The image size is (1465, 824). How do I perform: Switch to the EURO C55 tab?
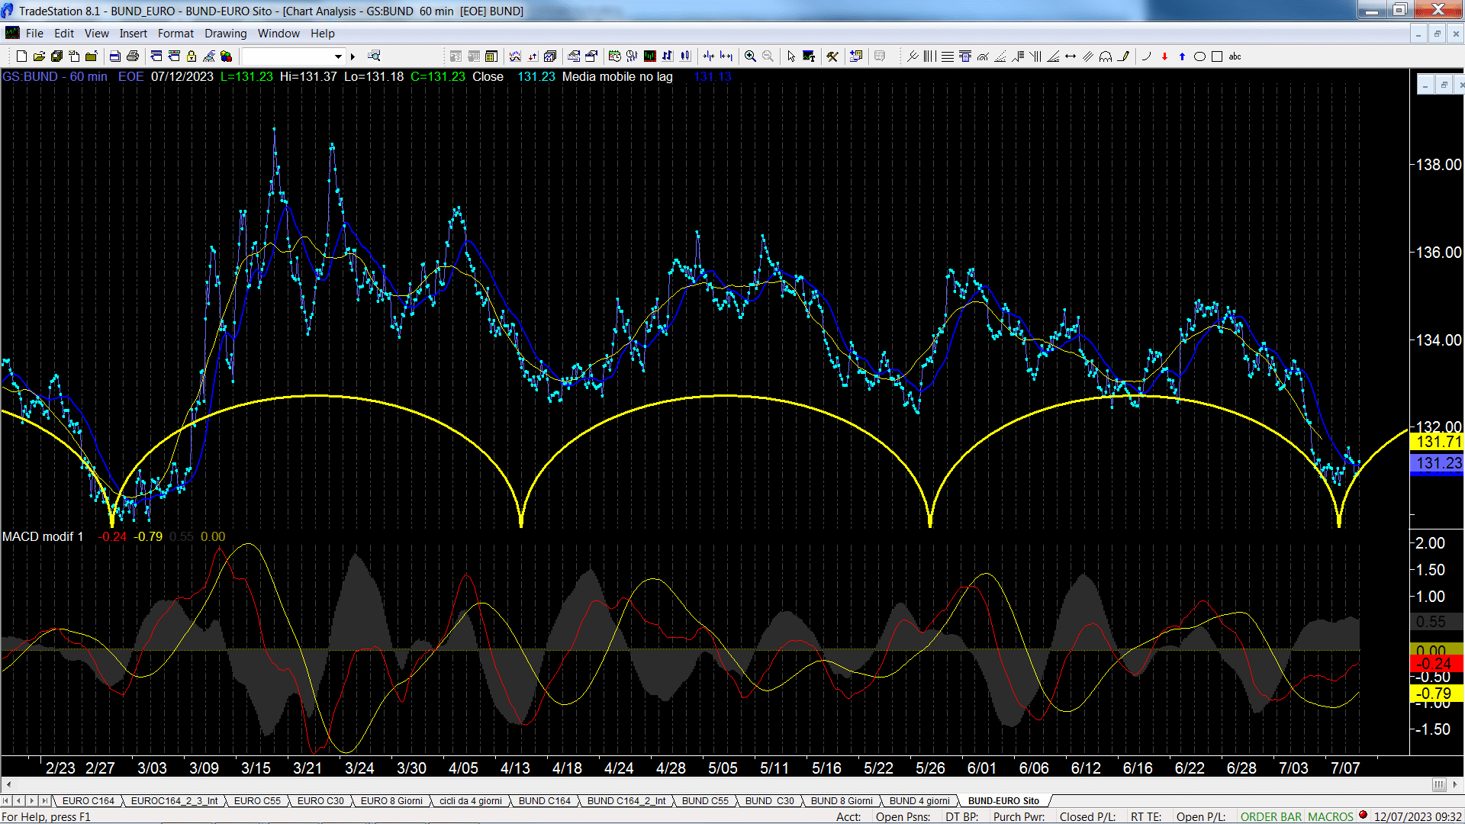tap(257, 801)
